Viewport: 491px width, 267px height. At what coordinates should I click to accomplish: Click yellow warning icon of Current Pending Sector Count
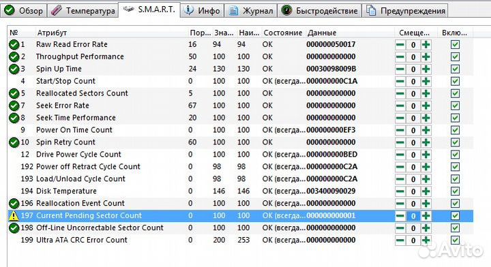14,216
